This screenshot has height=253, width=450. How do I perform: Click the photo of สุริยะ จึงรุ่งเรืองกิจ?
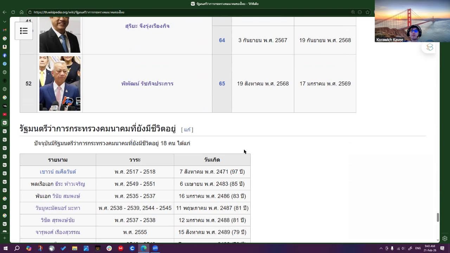[x=60, y=34]
